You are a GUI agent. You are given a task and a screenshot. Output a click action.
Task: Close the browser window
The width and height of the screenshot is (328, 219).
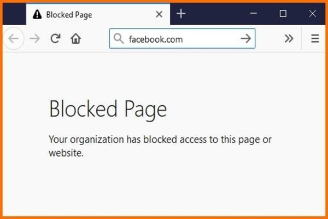tap(313, 14)
